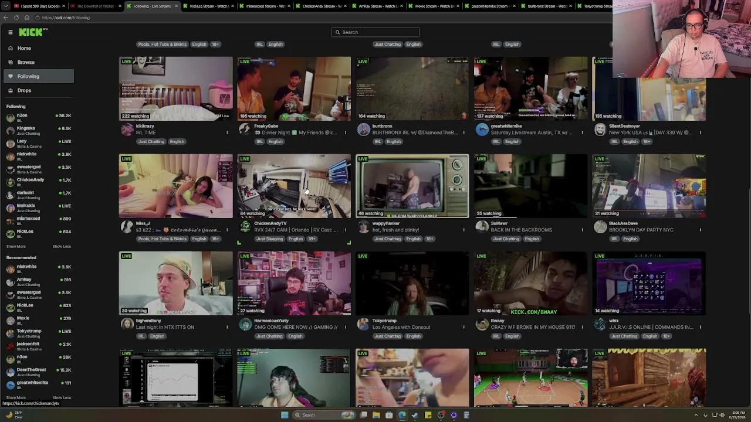Click Show More under Recommended list

point(16,397)
